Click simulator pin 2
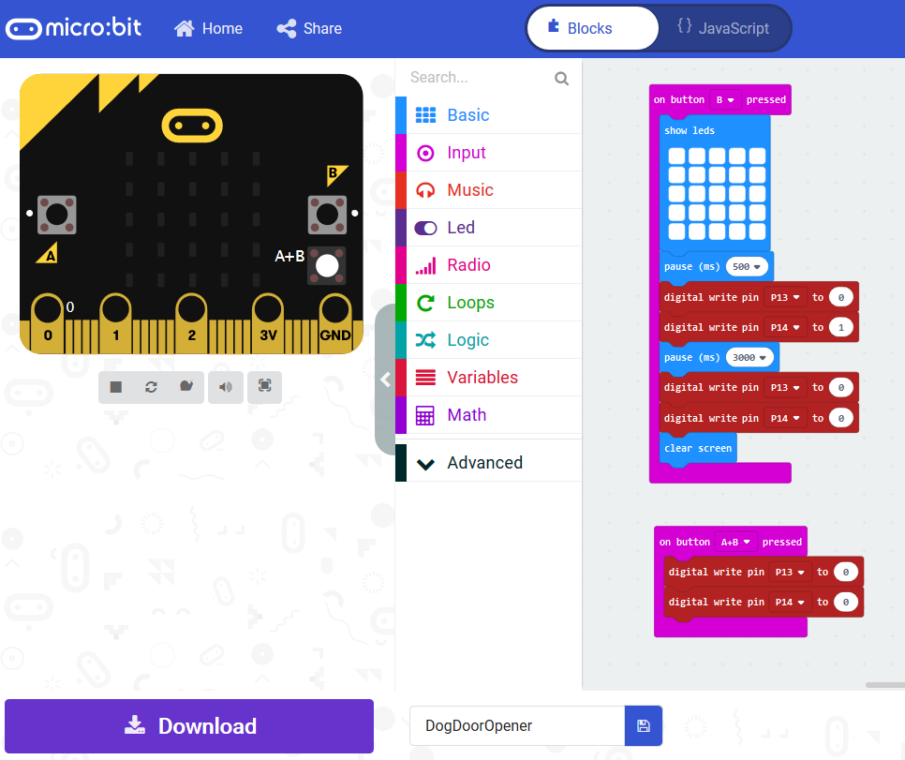 (x=192, y=323)
